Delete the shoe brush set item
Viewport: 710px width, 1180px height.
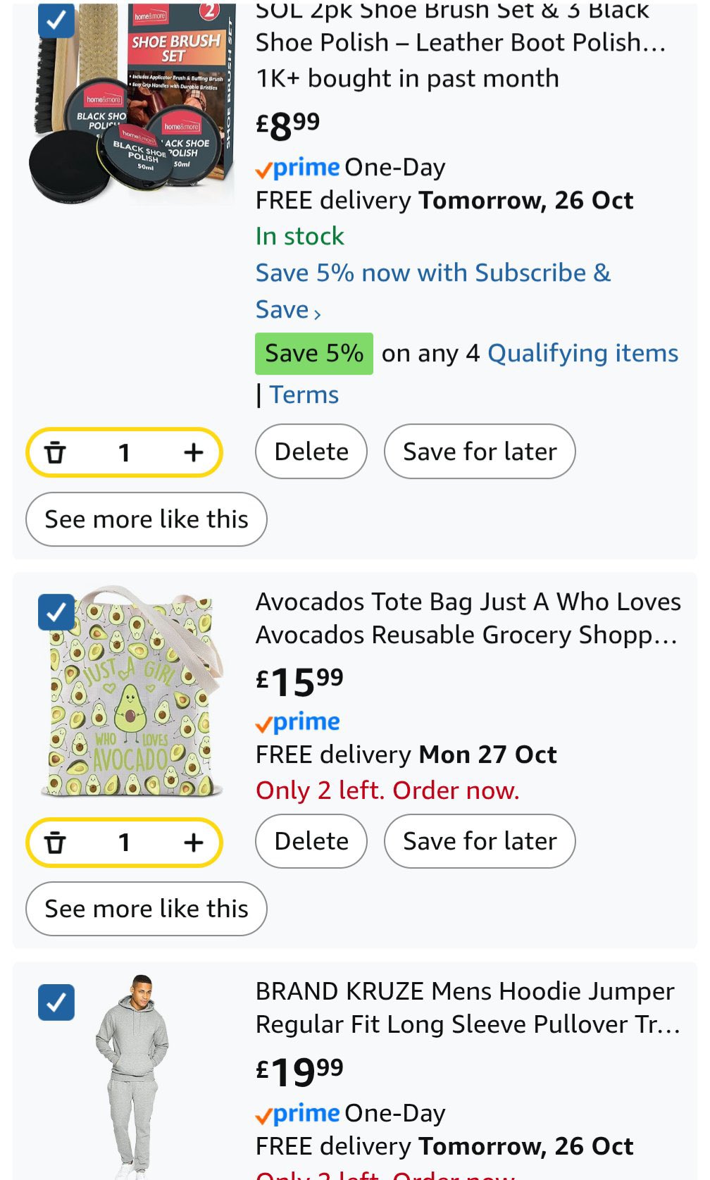click(x=311, y=452)
